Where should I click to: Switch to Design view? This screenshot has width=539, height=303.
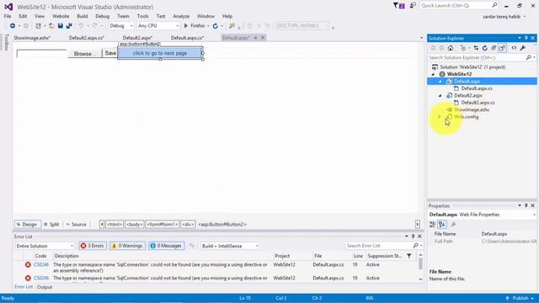point(27,225)
